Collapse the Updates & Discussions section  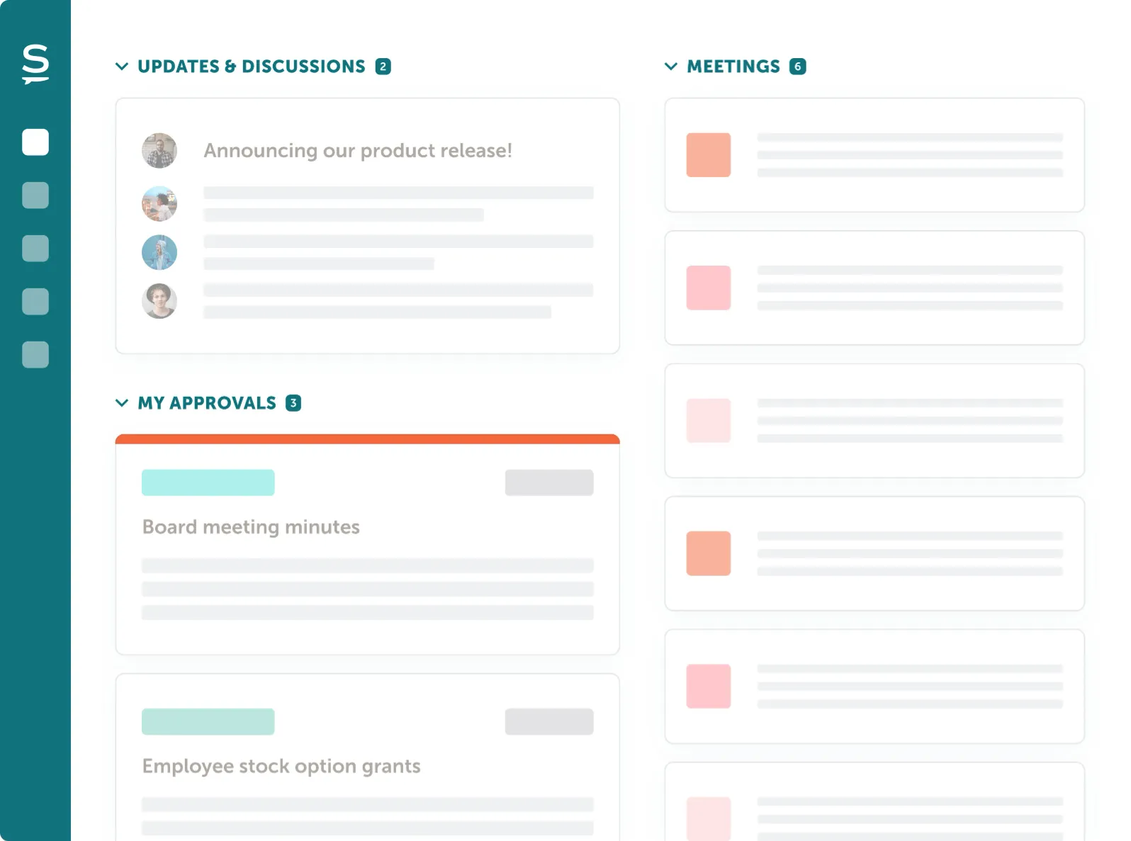point(122,67)
